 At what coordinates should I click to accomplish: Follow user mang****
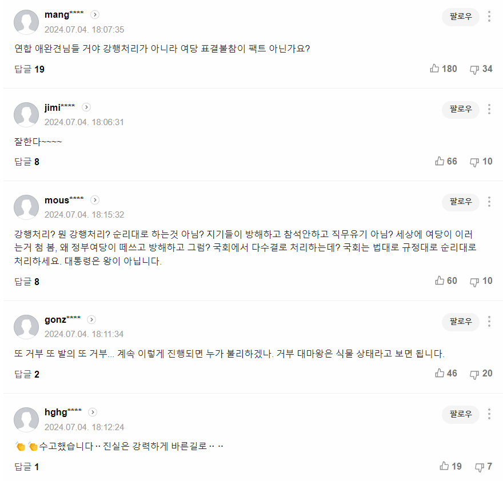[x=461, y=17]
